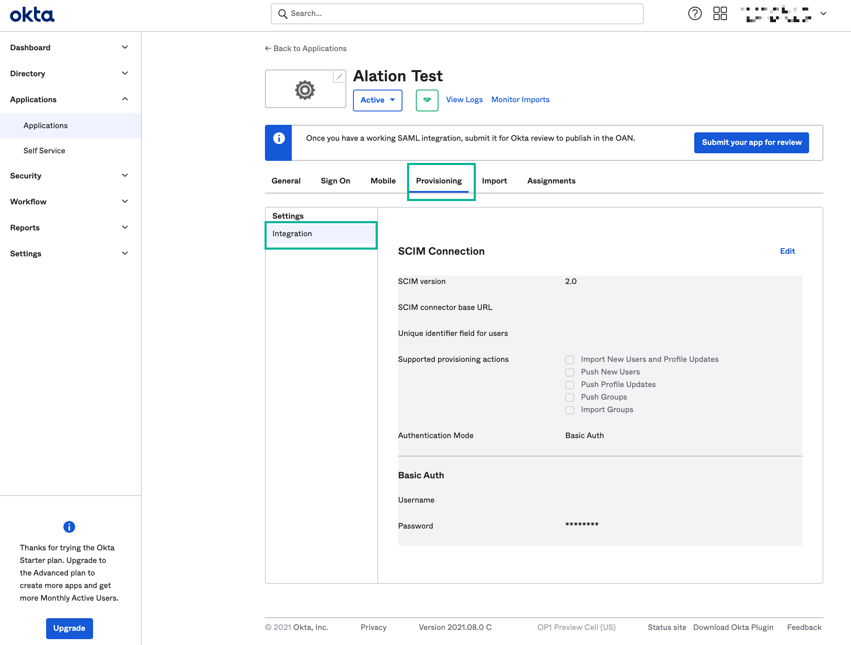Select Integration under Settings
This screenshot has height=645, width=851.
tap(321, 234)
